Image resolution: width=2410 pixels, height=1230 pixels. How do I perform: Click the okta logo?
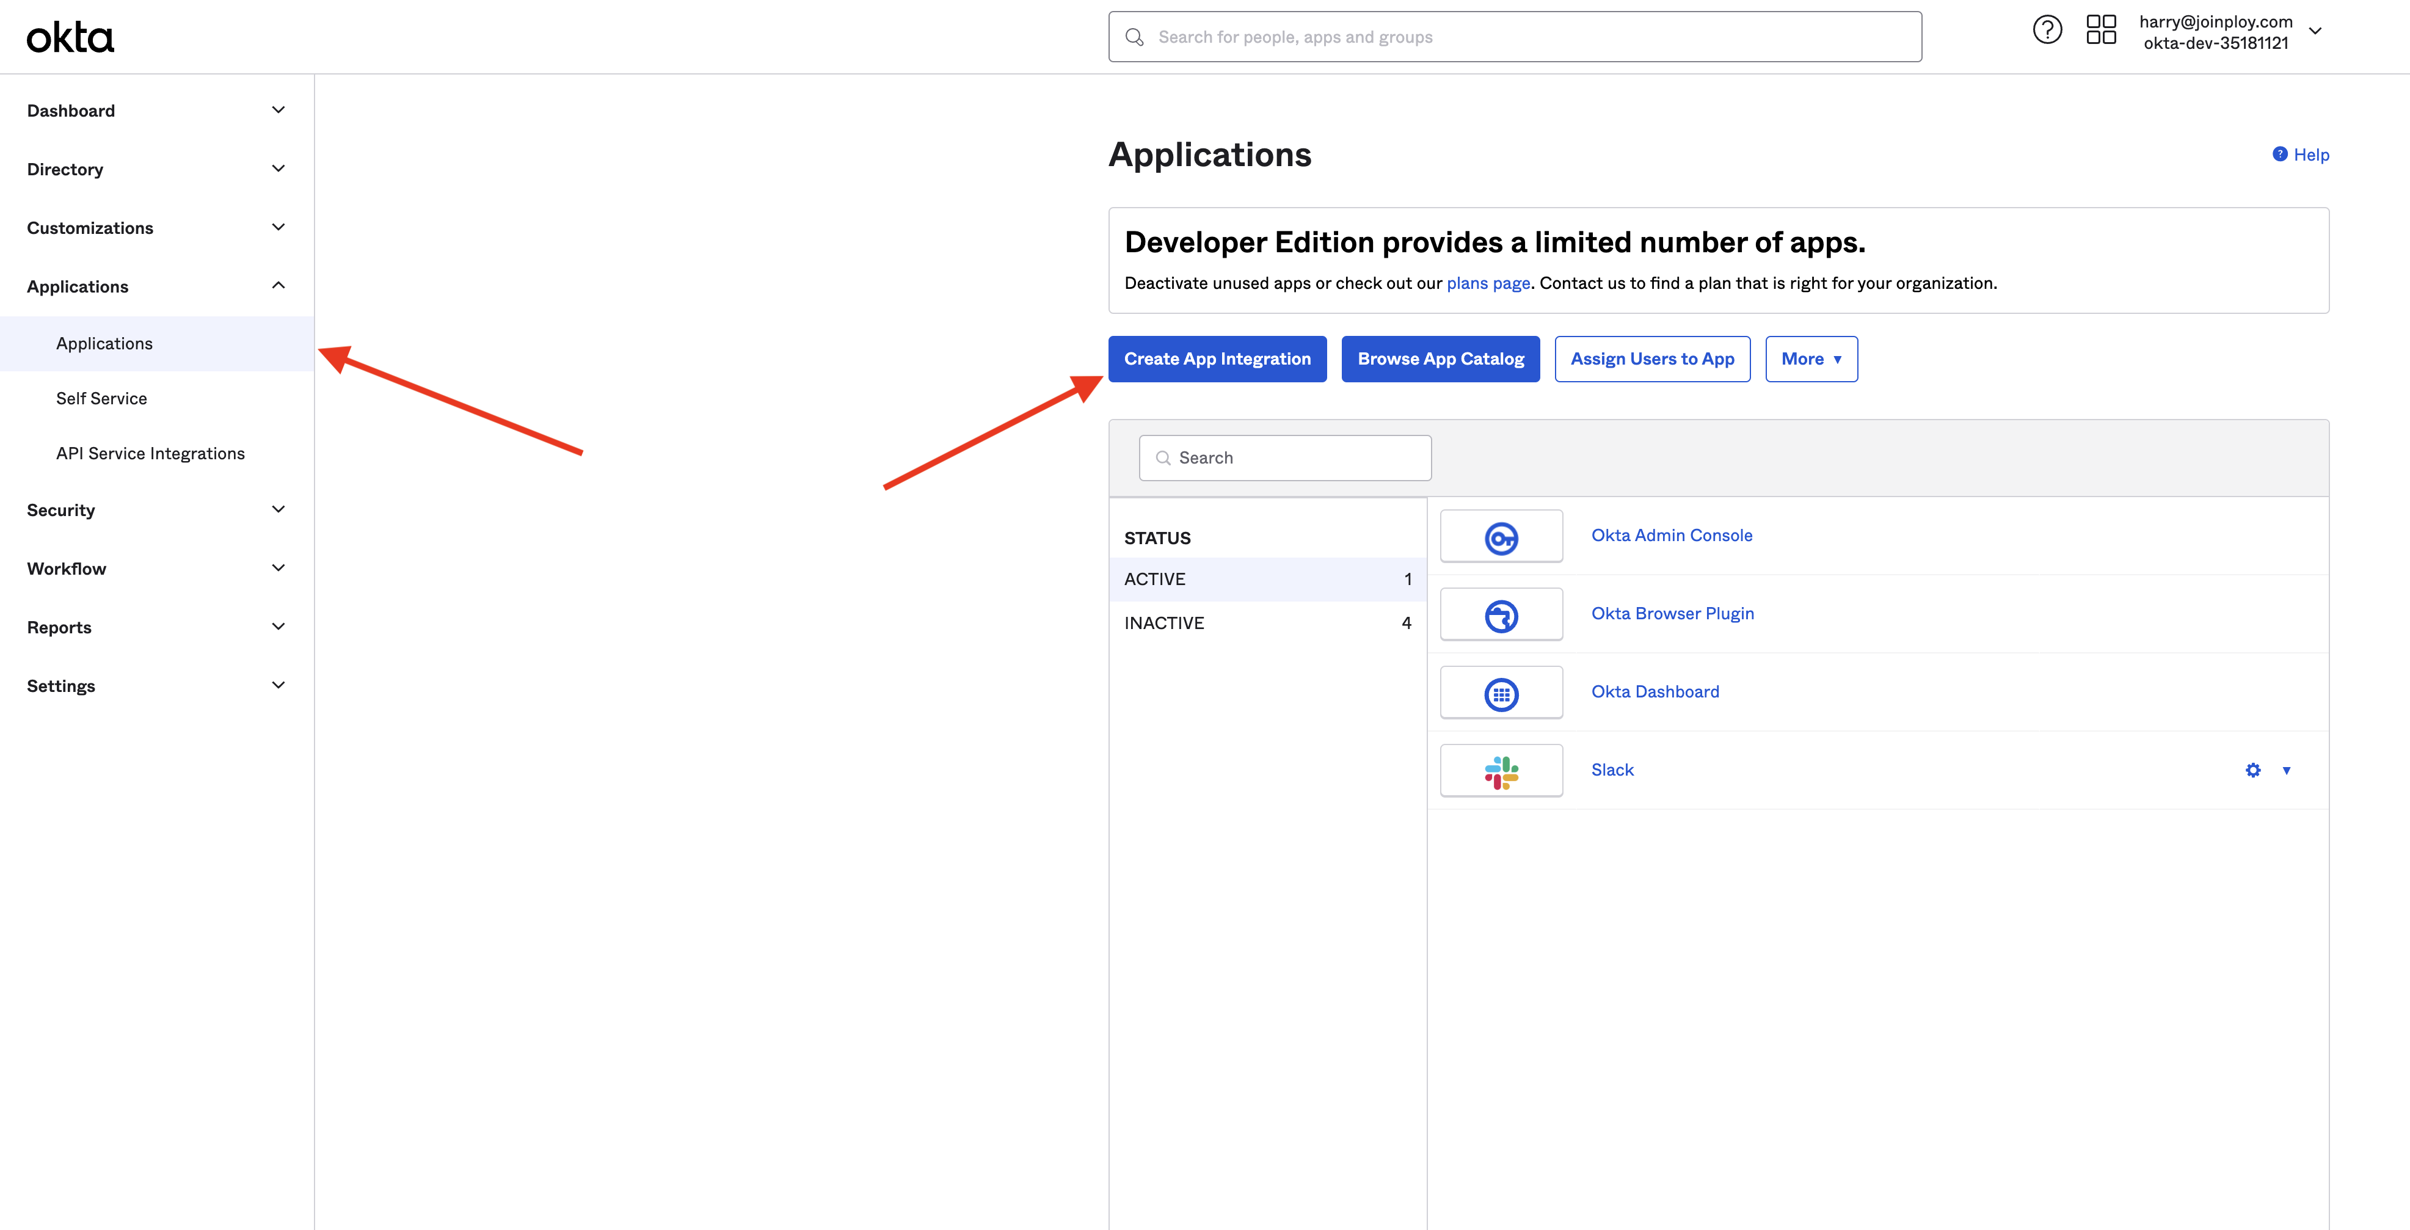coord(70,37)
